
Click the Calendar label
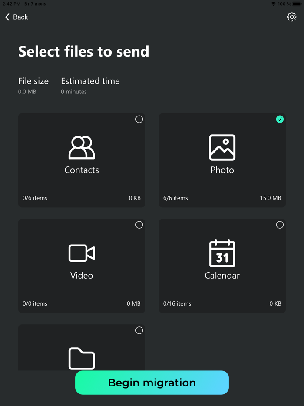click(222, 275)
